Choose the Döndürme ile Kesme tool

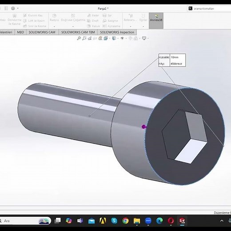(14, 20)
